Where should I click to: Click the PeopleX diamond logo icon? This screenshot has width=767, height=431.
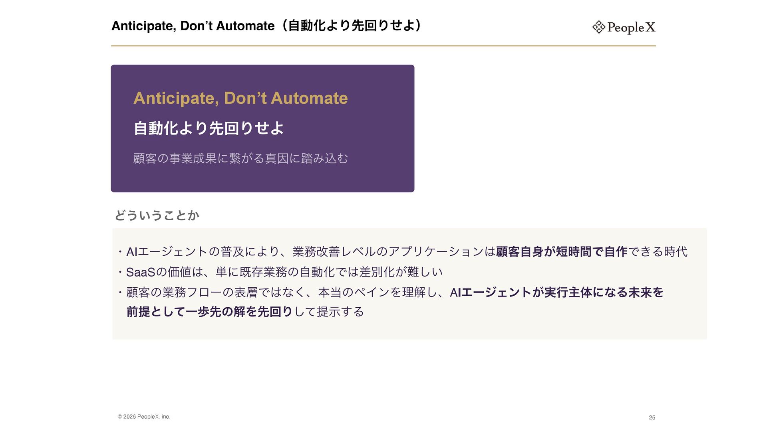tap(598, 27)
